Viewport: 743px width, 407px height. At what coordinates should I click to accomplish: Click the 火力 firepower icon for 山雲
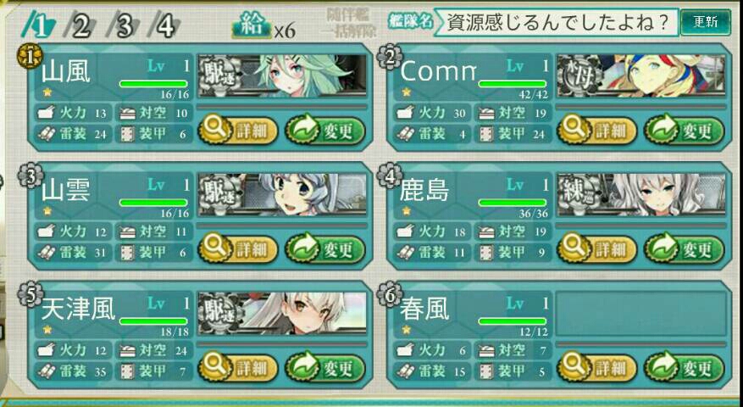pos(47,231)
